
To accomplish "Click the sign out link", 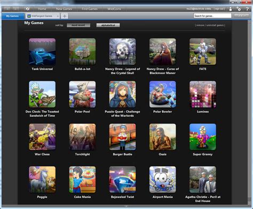I will click(x=219, y=9).
